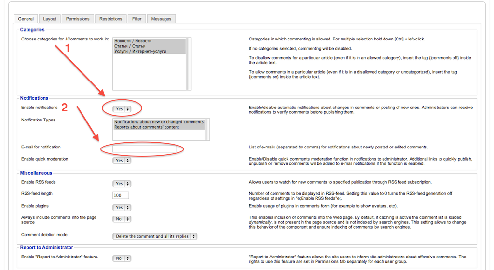Image resolution: width=494 pixels, height=270 pixels.
Task: Open Enable Report to Administrator dropdown
Action: pyautogui.click(x=122, y=258)
